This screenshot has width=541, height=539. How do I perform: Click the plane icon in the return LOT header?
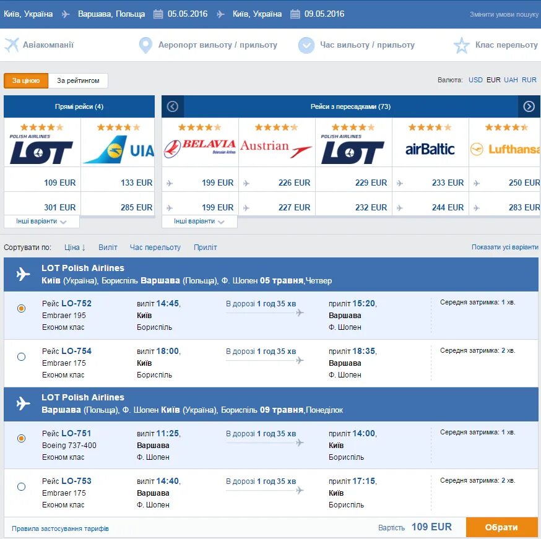(23, 403)
